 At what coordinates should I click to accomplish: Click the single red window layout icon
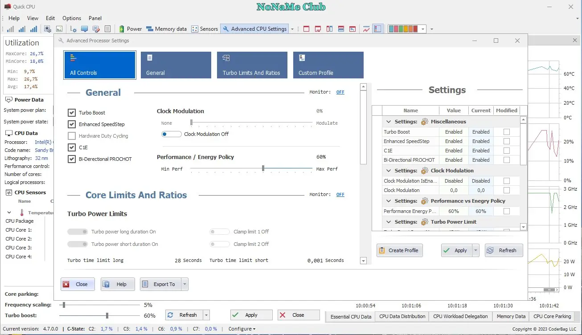pyautogui.click(x=306, y=29)
